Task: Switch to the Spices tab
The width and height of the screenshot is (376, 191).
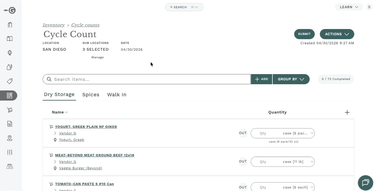Action: coord(91,95)
